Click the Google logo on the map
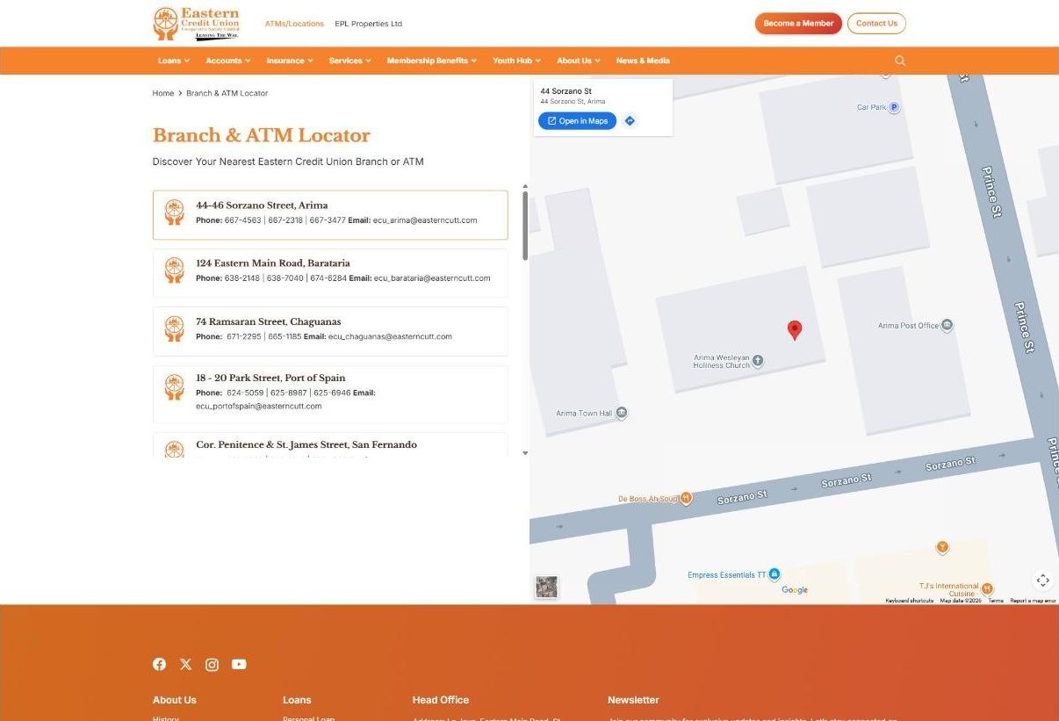 795,590
